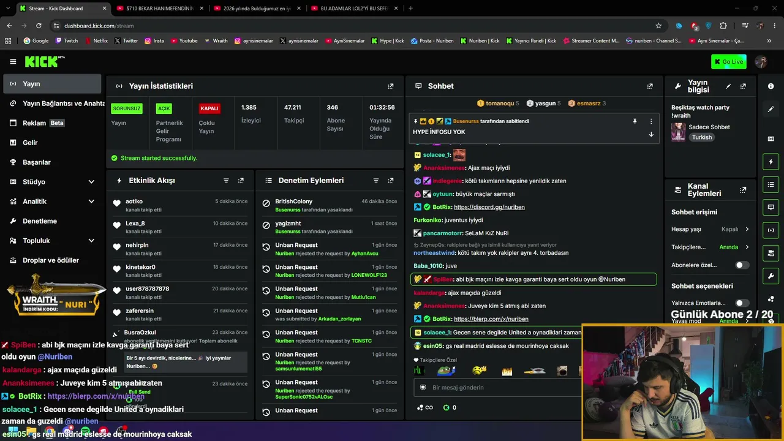
Task: Open the Yayıncı Paneli | Kick bookmark
Action: pyautogui.click(x=531, y=41)
